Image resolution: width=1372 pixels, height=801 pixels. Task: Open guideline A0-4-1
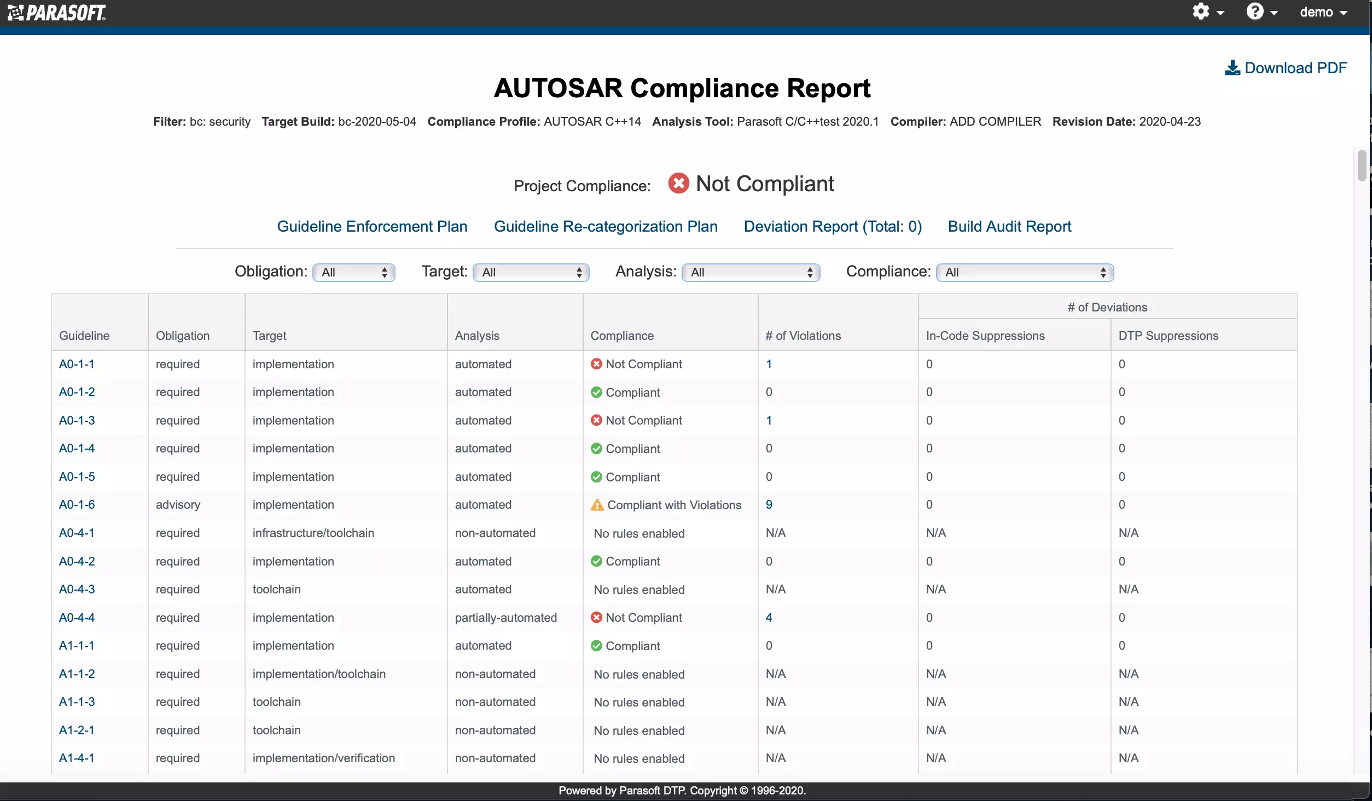[77, 533]
